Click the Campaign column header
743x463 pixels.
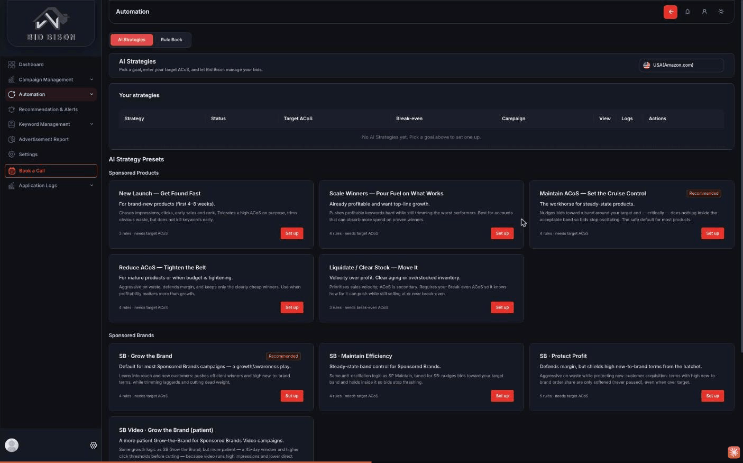coord(513,119)
